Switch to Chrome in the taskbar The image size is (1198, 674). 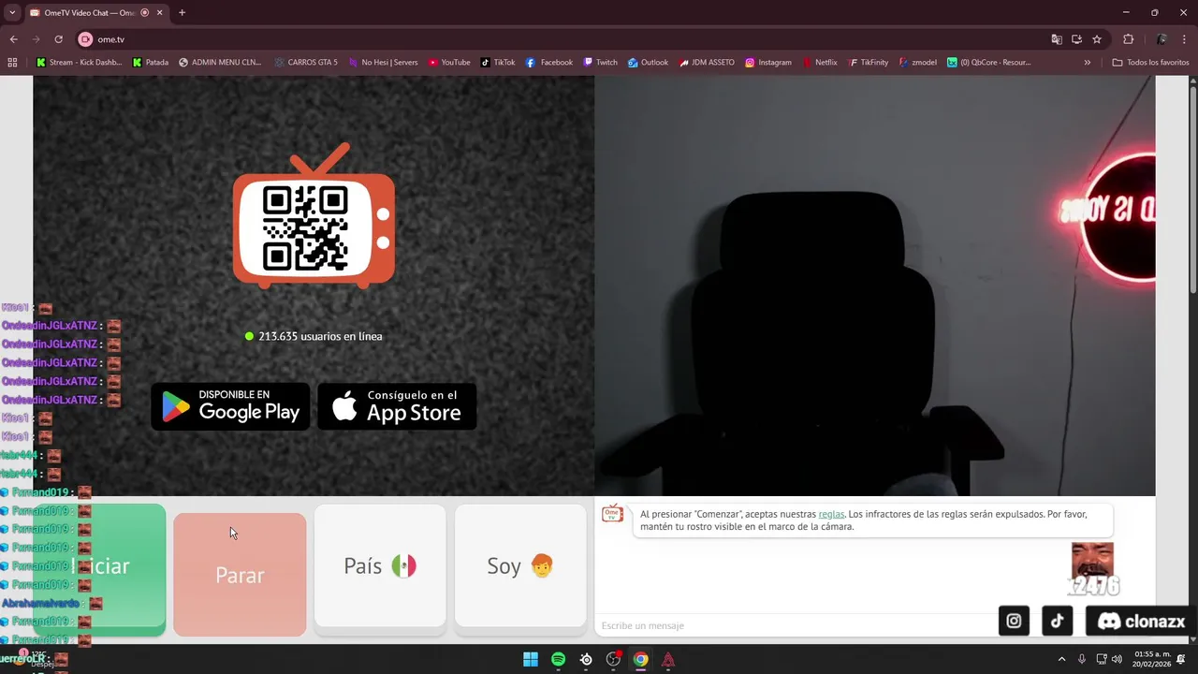[640, 659]
